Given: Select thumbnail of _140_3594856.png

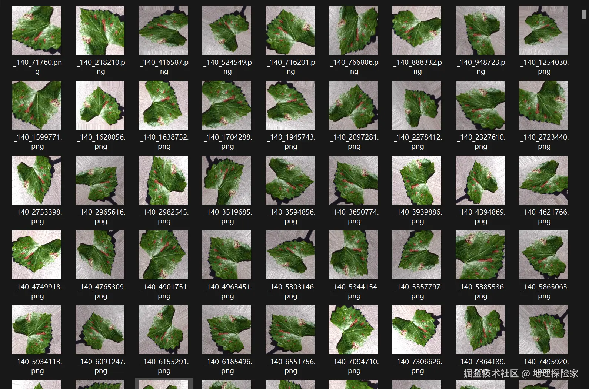Looking at the screenshot, I should pyautogui.click(x=290, y=180).
